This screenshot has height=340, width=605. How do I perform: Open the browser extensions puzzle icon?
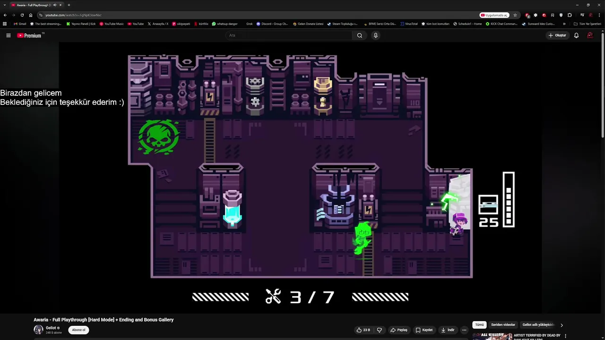pyautogui.click(x=570, y=15)
